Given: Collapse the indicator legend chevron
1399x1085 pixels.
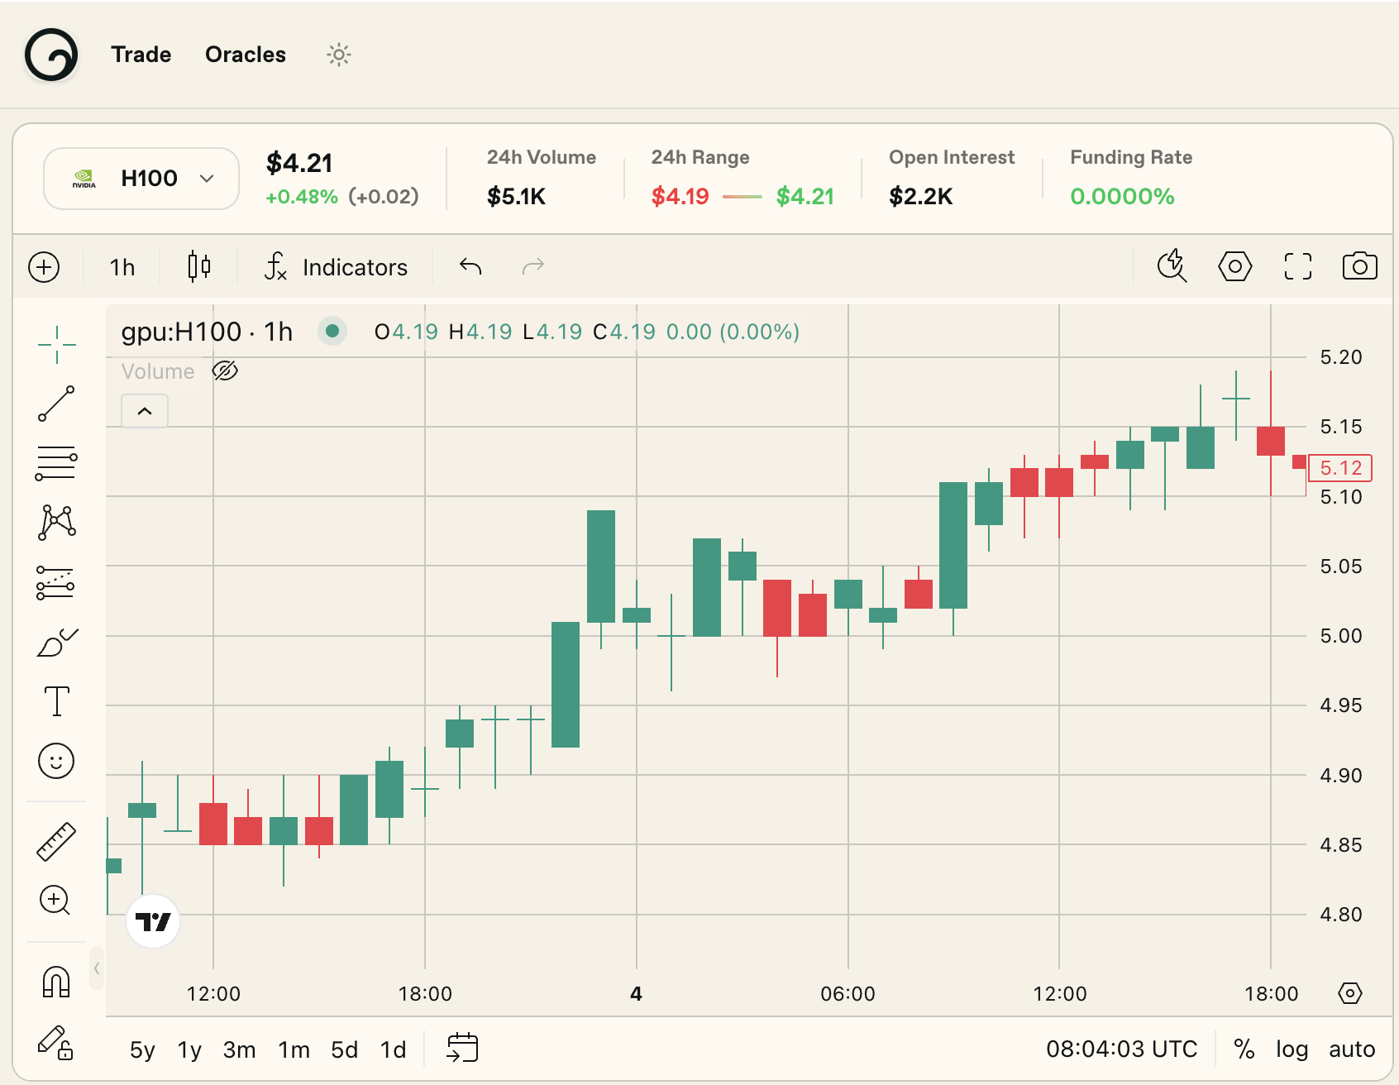Looking at the screenshot, I should point(145,411).
